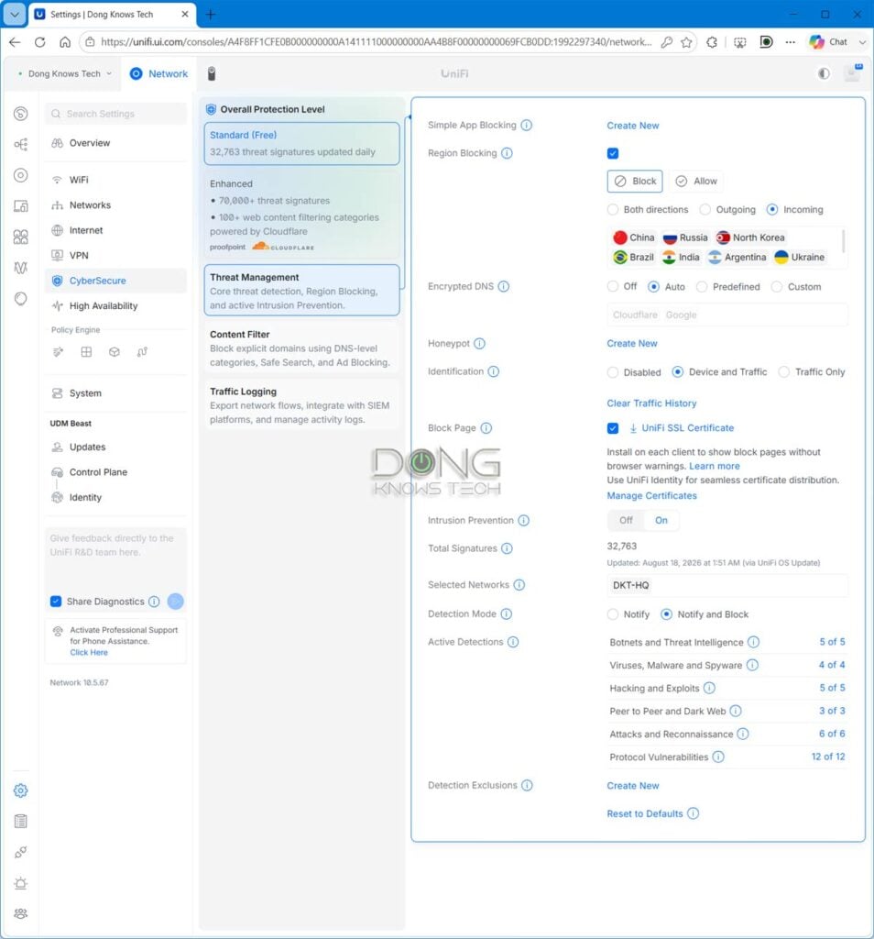Click the Search Settings field
Viewport: 874px width, 939px height.
click(115, 114)
